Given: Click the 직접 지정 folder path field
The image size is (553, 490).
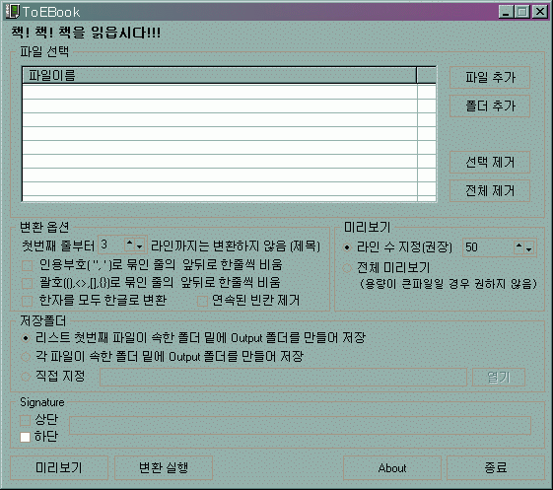Looking at the screenshot, I should [x=283, y=378].
